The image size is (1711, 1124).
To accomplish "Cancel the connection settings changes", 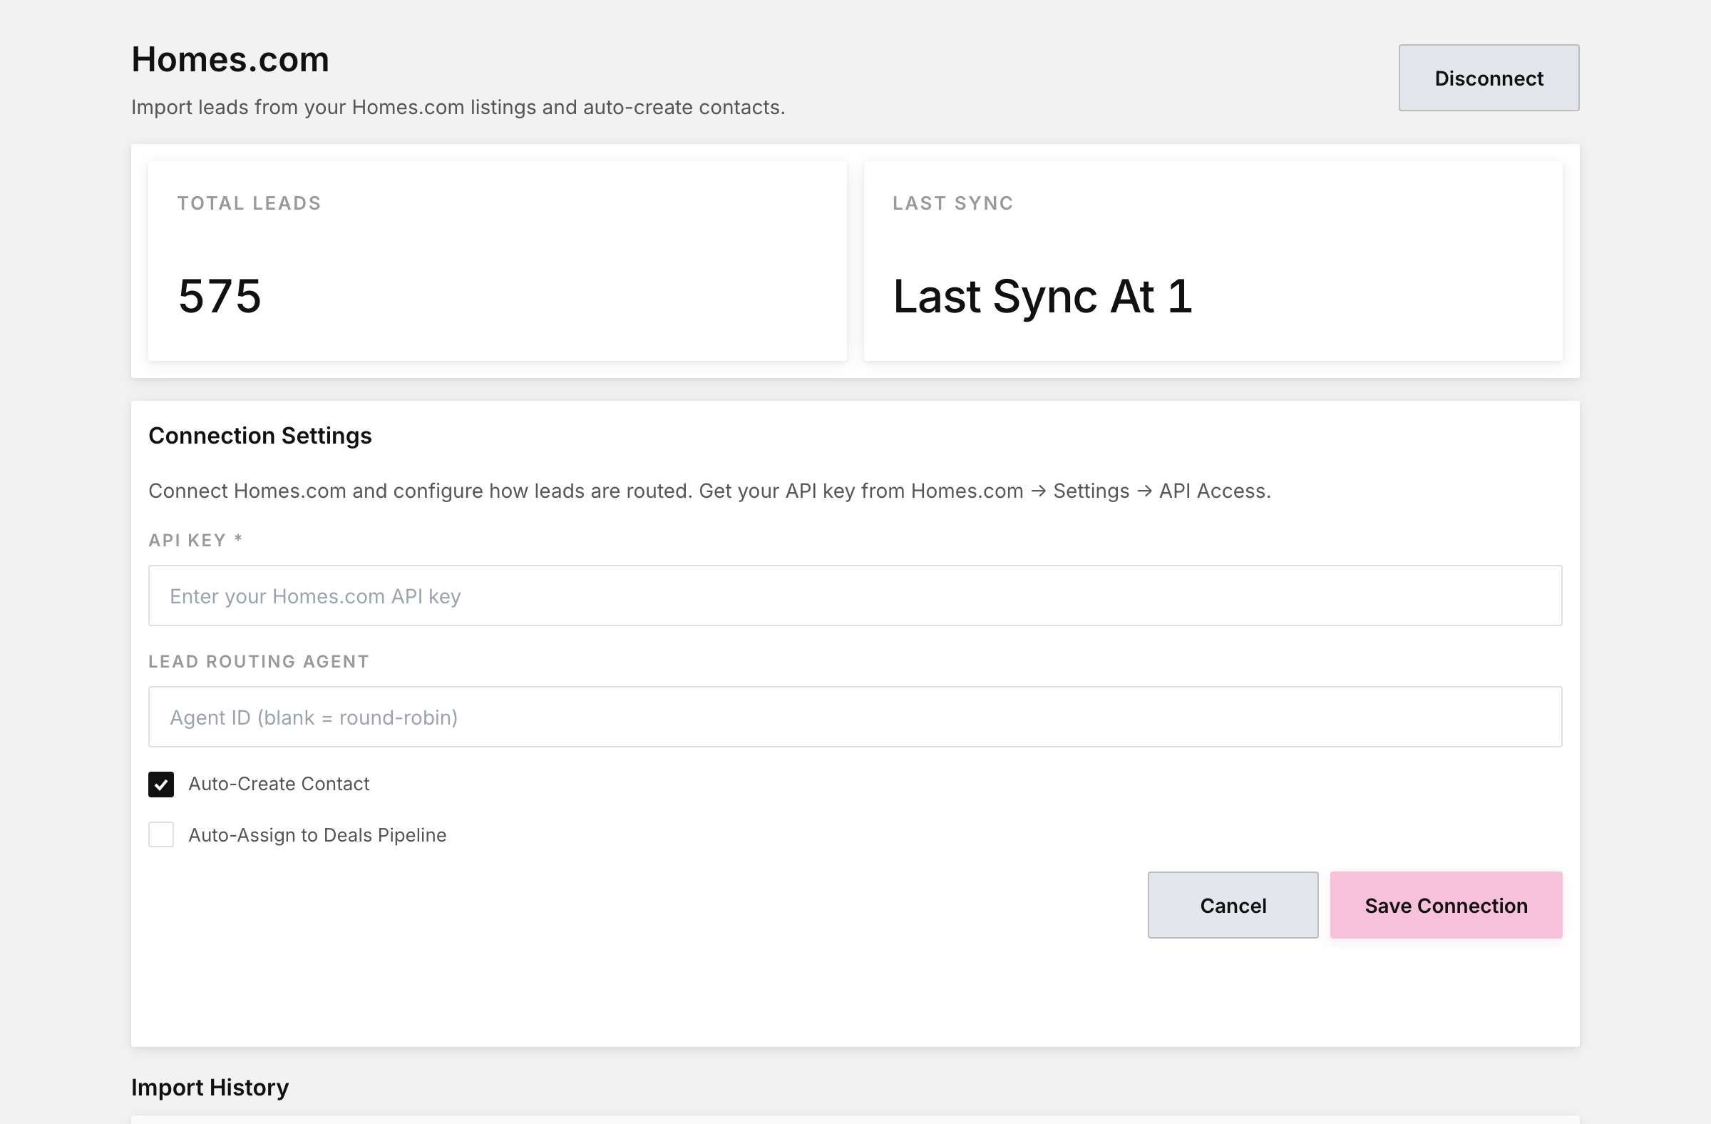I will point(1233,904).
